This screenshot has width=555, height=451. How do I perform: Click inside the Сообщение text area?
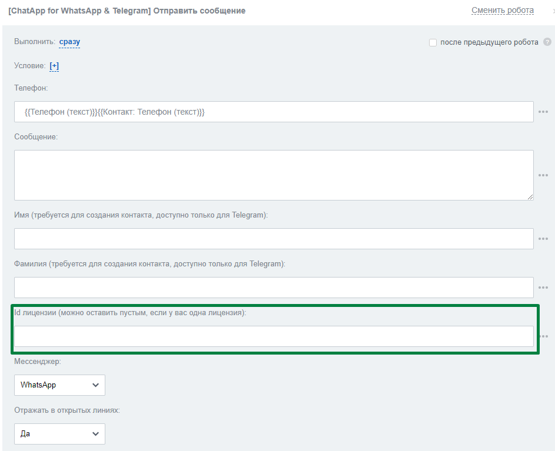coord(274,175)
